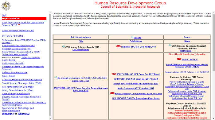Open Indian Language Journal link
The height and width of the screenshot is (120, 215).
15,73
